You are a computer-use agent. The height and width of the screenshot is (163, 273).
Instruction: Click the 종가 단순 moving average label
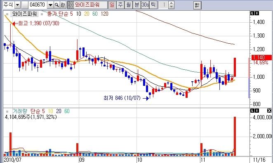[x=57, y=14]
